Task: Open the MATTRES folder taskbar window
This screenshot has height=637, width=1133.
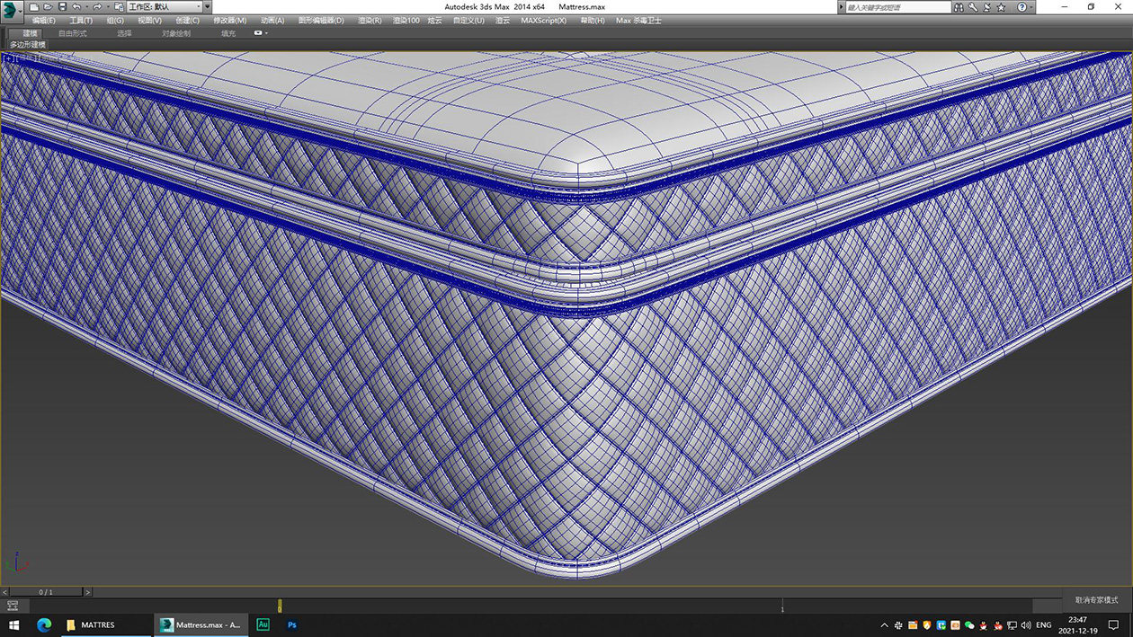Action: [105, 625]
